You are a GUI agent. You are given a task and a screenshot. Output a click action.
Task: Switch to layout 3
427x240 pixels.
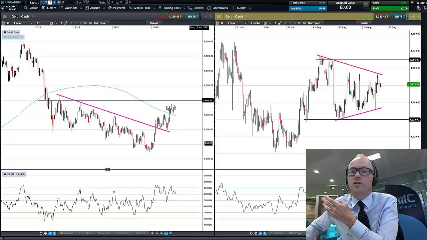50,2
